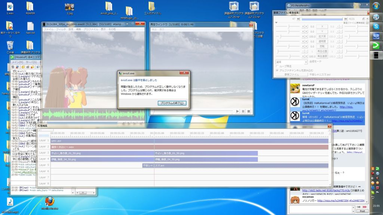Toggle Layer 8 visibility in timeline
This screenshot has height=215, width=383.
click(44, 184)
